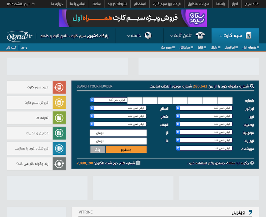Click the از minimum price input field
The width and height of the screenshot is (266, 217).
(x=118, y=133)
